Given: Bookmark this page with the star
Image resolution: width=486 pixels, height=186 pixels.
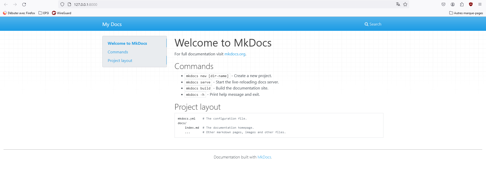Looking at the screenshot, I should point(405,4).
